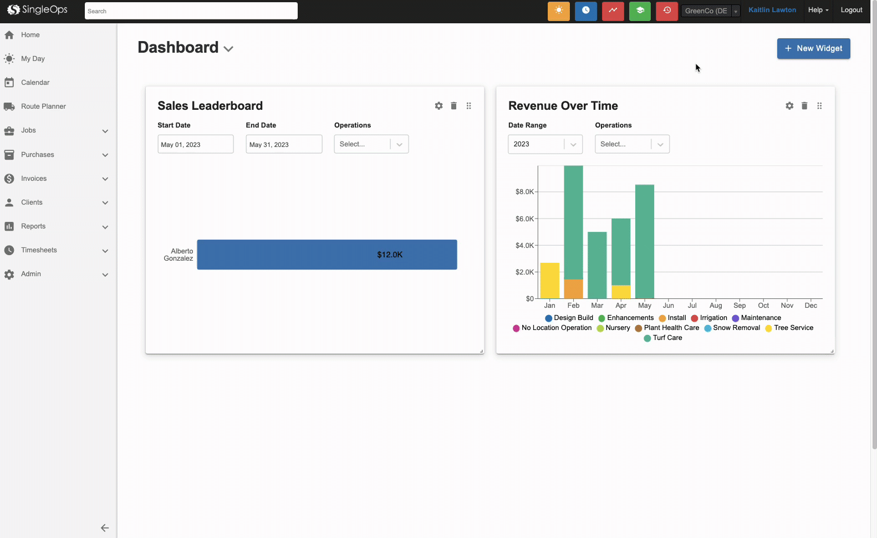Click the red history icon in top bar
877x538 pixels.
click(666, 11)
